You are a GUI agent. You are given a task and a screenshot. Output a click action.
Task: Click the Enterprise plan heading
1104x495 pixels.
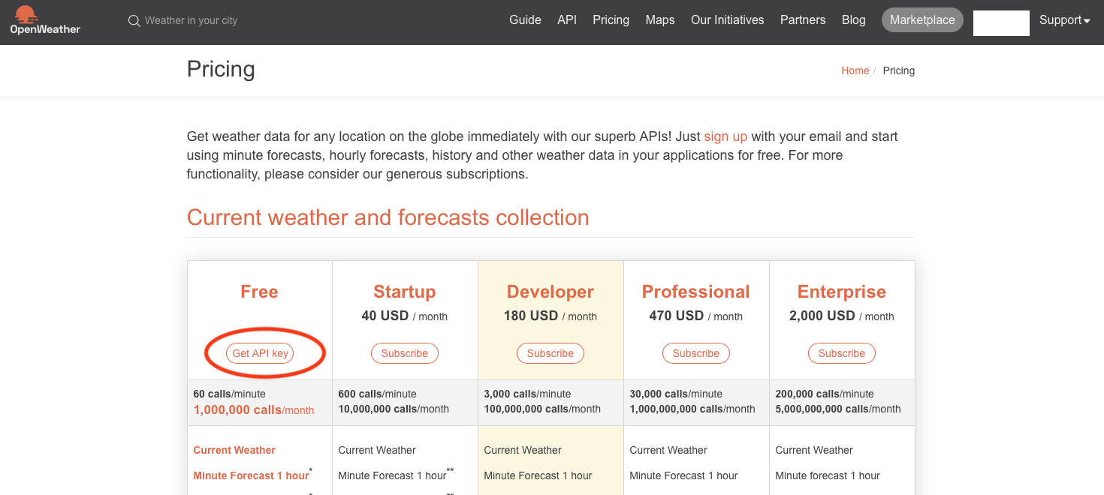(x=842, y=292)
